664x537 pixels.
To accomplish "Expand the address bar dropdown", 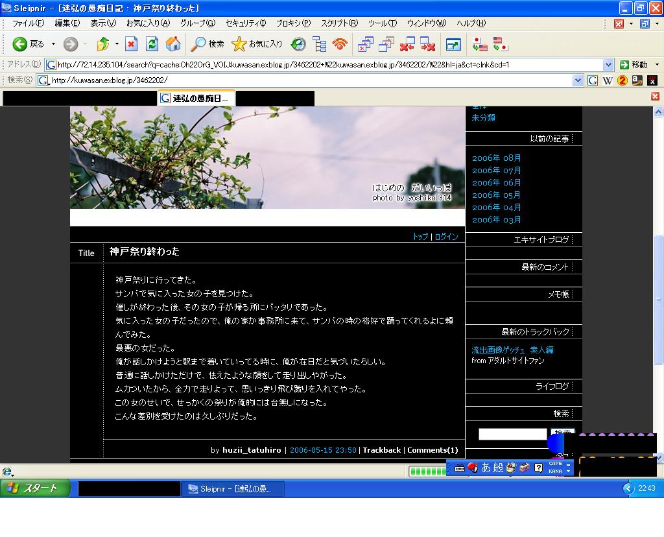I will tap(608, 65).
